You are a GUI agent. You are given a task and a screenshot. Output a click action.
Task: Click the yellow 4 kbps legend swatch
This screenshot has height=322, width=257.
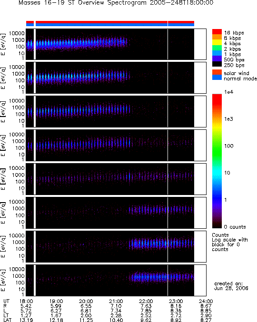click(x=217, y=42)
